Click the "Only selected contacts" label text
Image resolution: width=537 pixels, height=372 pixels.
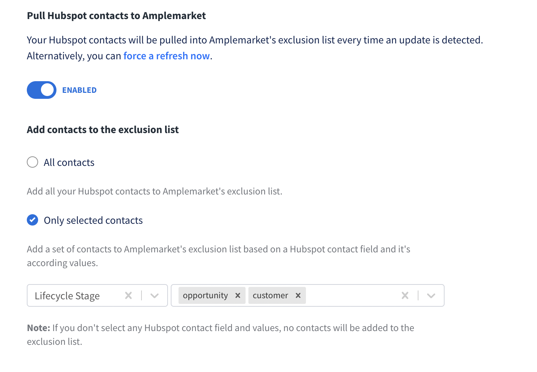[x=93, y=221]
